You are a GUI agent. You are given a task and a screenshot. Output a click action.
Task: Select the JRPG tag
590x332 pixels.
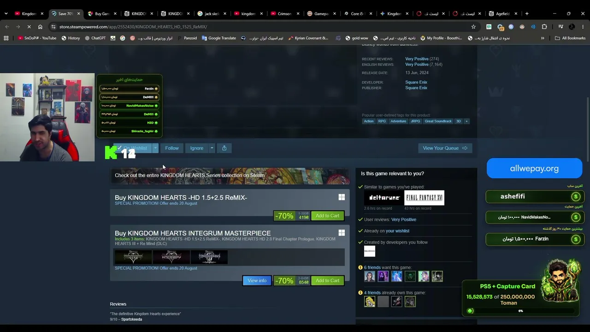(415, 121)
